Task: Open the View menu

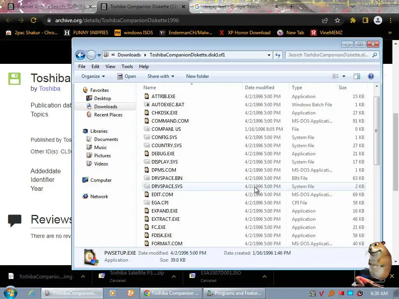Action: 110,66
